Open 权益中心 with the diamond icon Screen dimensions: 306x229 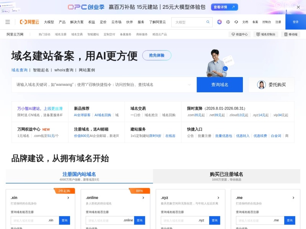[239, 34]
